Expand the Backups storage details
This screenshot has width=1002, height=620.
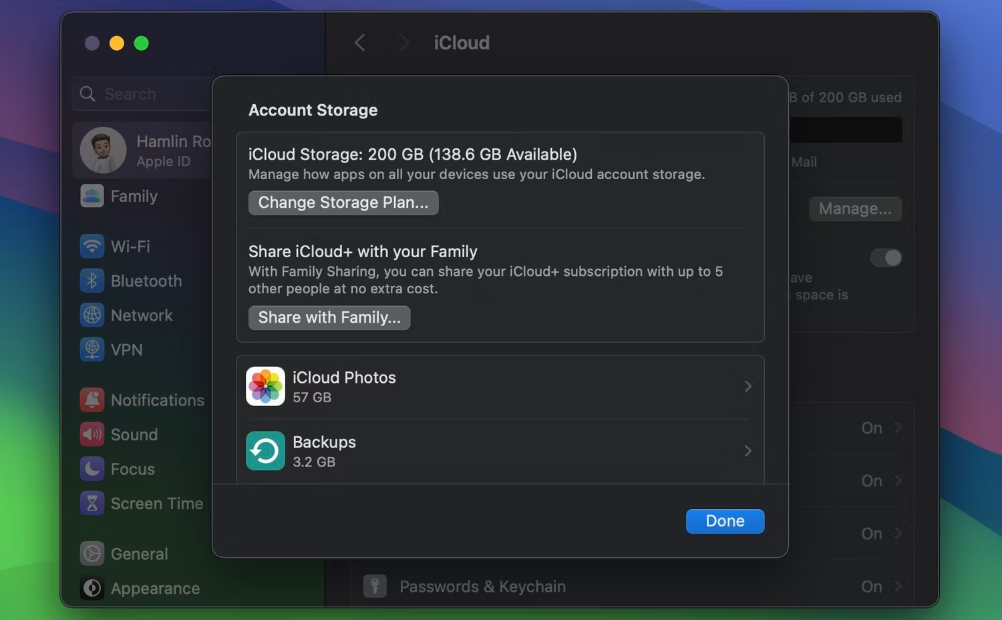point(747,450)
